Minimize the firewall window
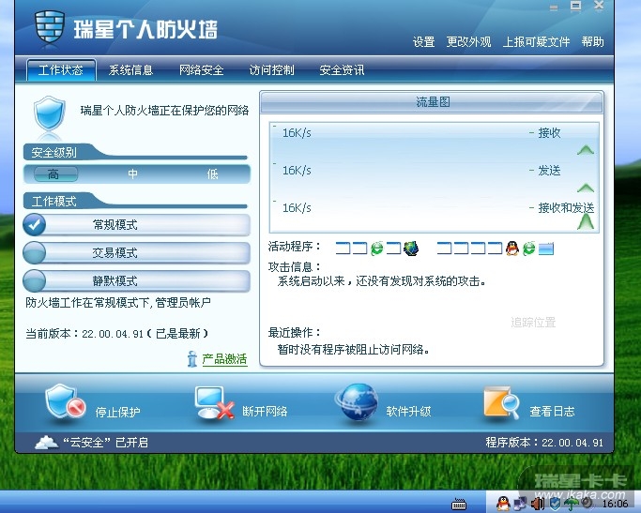The width and height of the screenshot is (641, 513). 554,8
